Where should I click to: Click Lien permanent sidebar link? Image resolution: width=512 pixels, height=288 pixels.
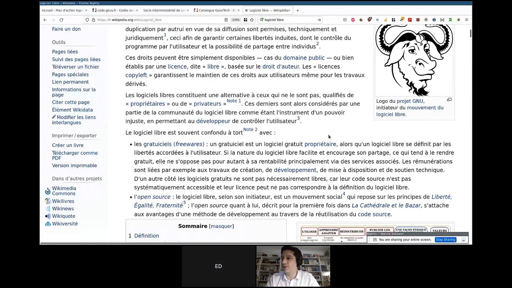tap(70, 82)
